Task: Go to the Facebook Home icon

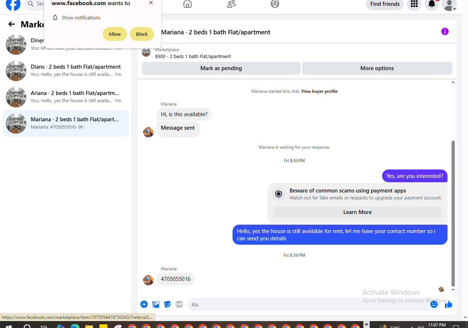Action: (x=188, y=4)
